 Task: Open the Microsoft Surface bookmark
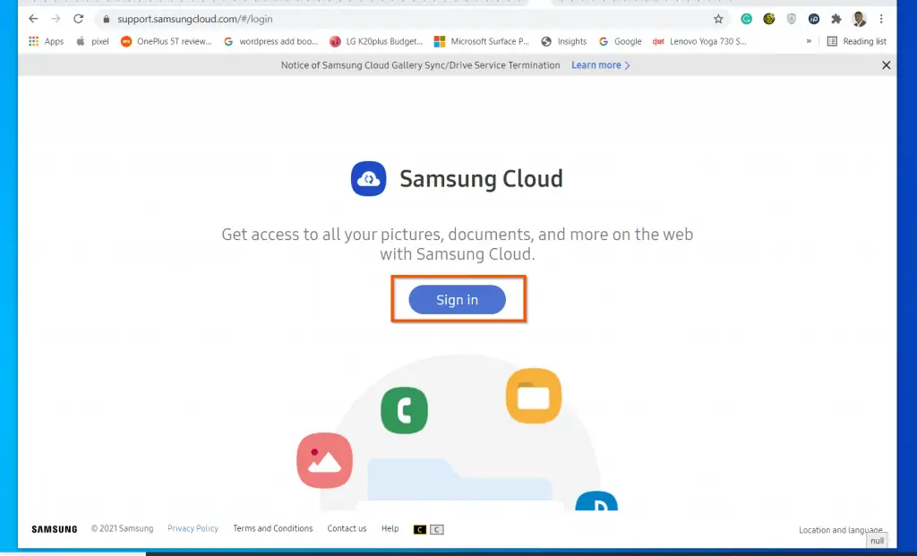click(x=483, y=40)
